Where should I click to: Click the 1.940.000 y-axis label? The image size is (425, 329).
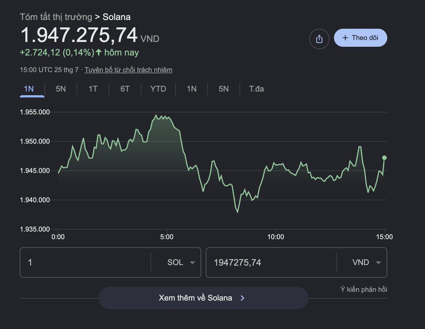[x=35, y=200]
